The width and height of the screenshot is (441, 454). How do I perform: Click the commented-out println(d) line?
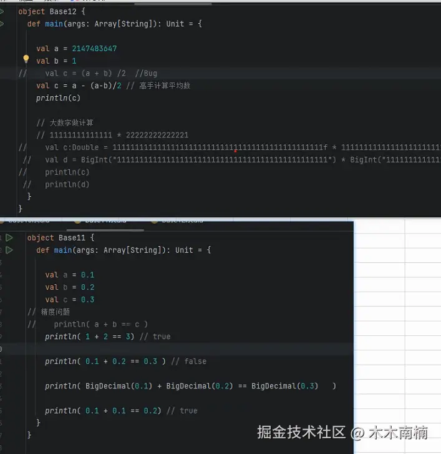[x=56, y=184]
